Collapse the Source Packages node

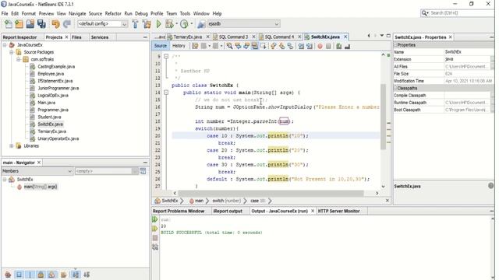[12, 52]
